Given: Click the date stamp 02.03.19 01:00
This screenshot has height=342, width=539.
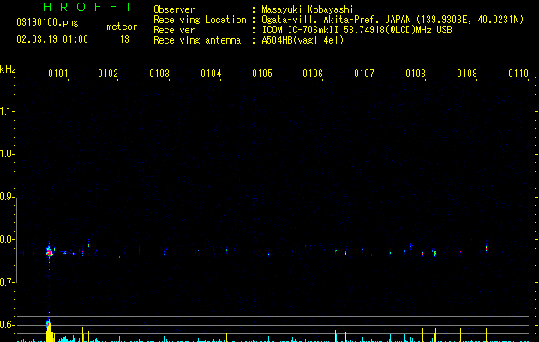Looking at the screenshot, I should tap(52, 39).
